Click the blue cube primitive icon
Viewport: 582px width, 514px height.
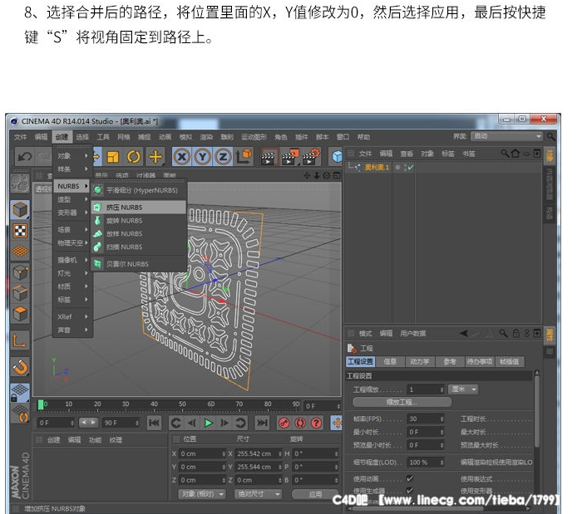click(337, 157)
